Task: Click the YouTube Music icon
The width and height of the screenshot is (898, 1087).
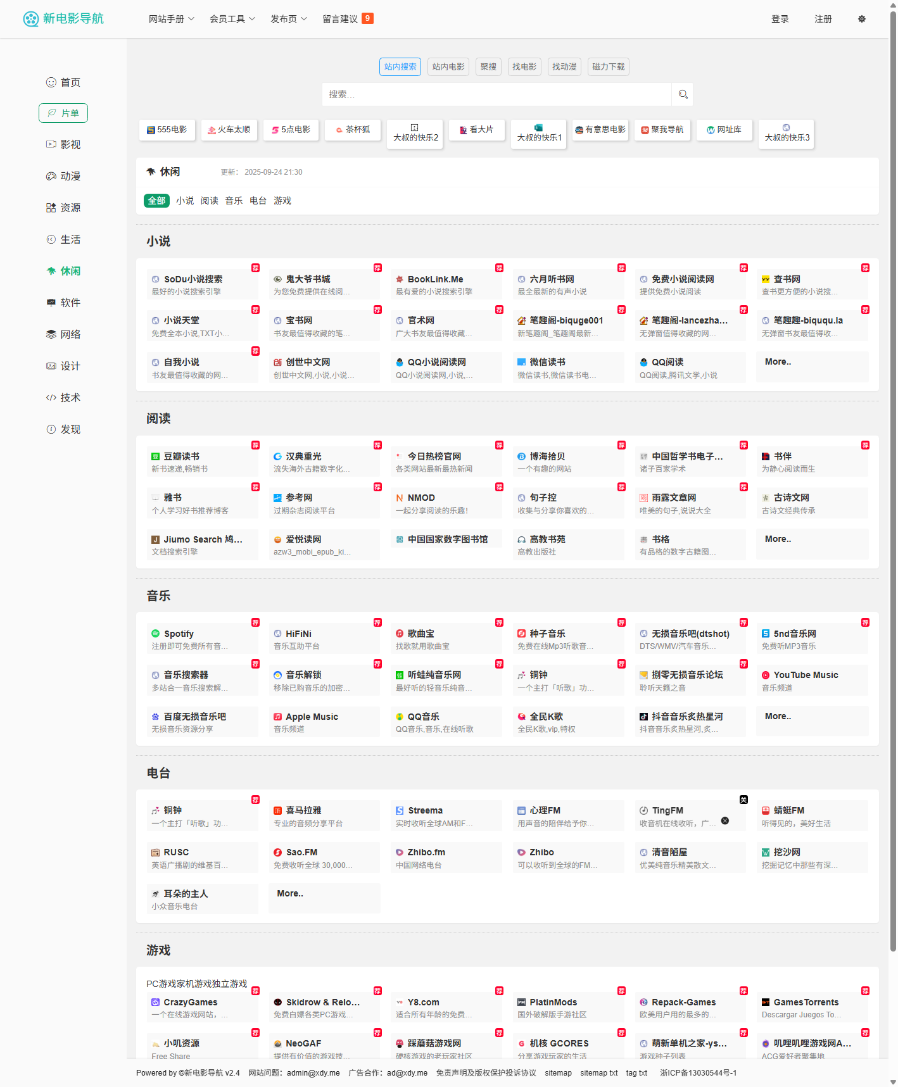Action: (x=766, y=675)
